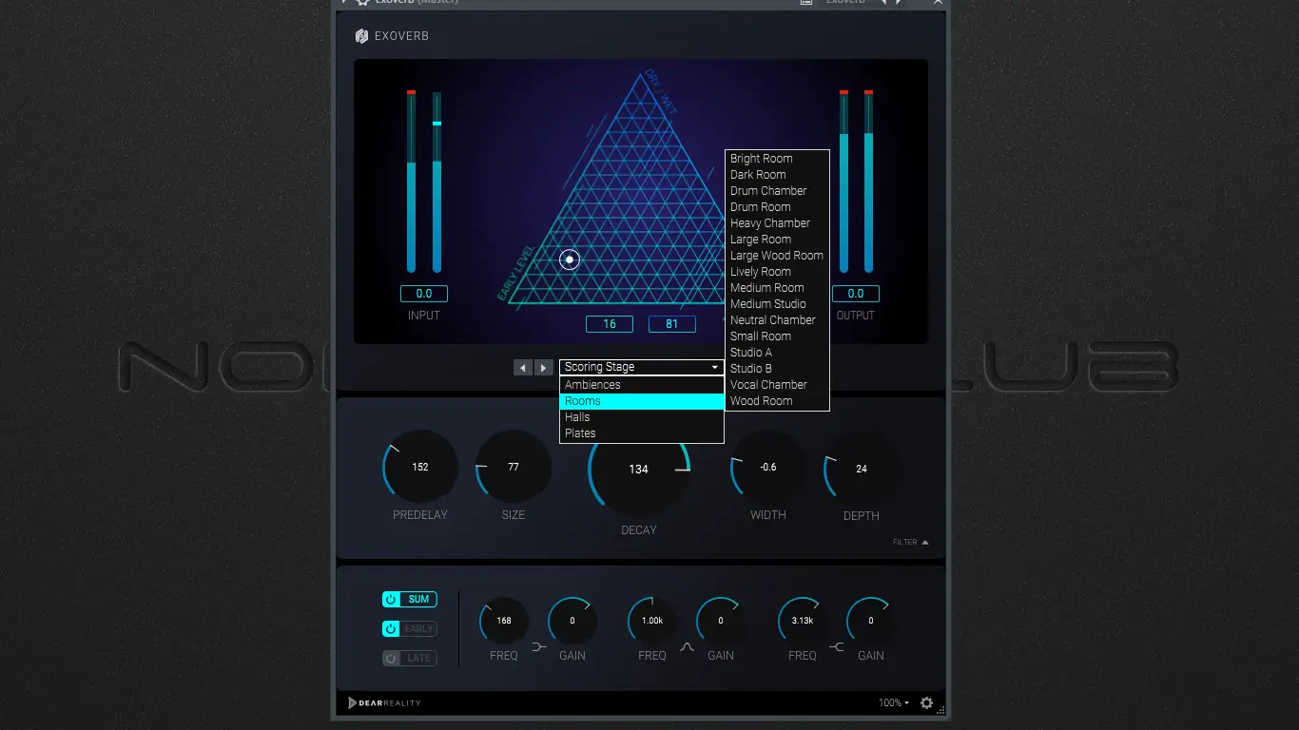Select the Bright Room preset

tap(777, 159)
